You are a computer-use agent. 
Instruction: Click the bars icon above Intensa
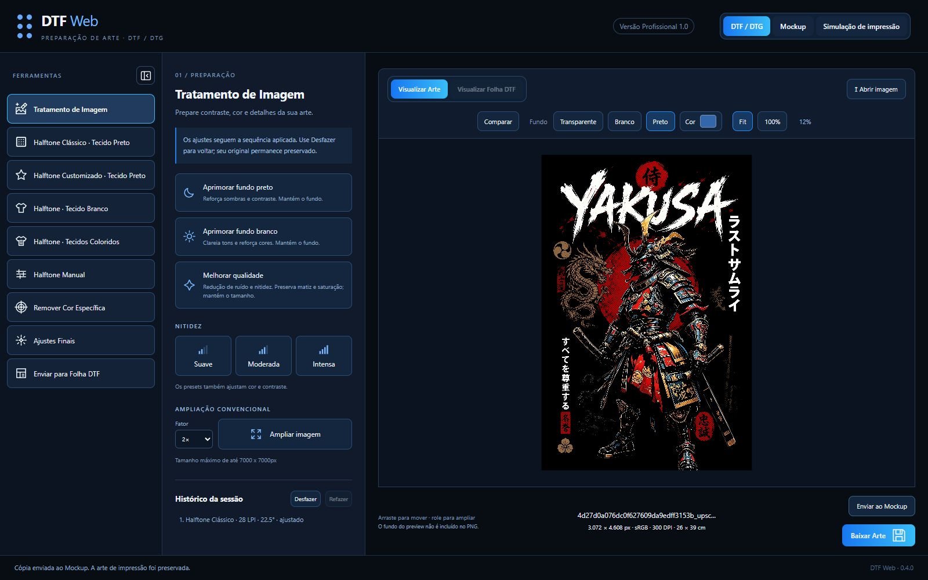324,350
